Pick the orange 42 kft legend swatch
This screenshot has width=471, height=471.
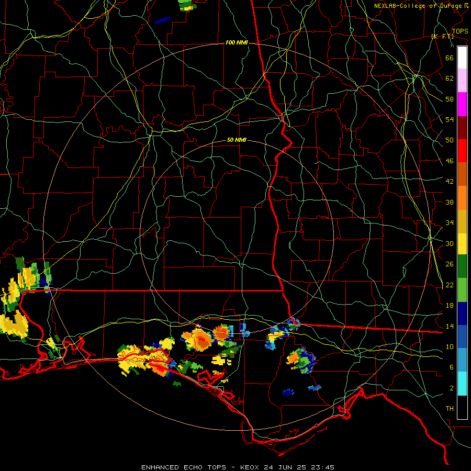(462, 197)
